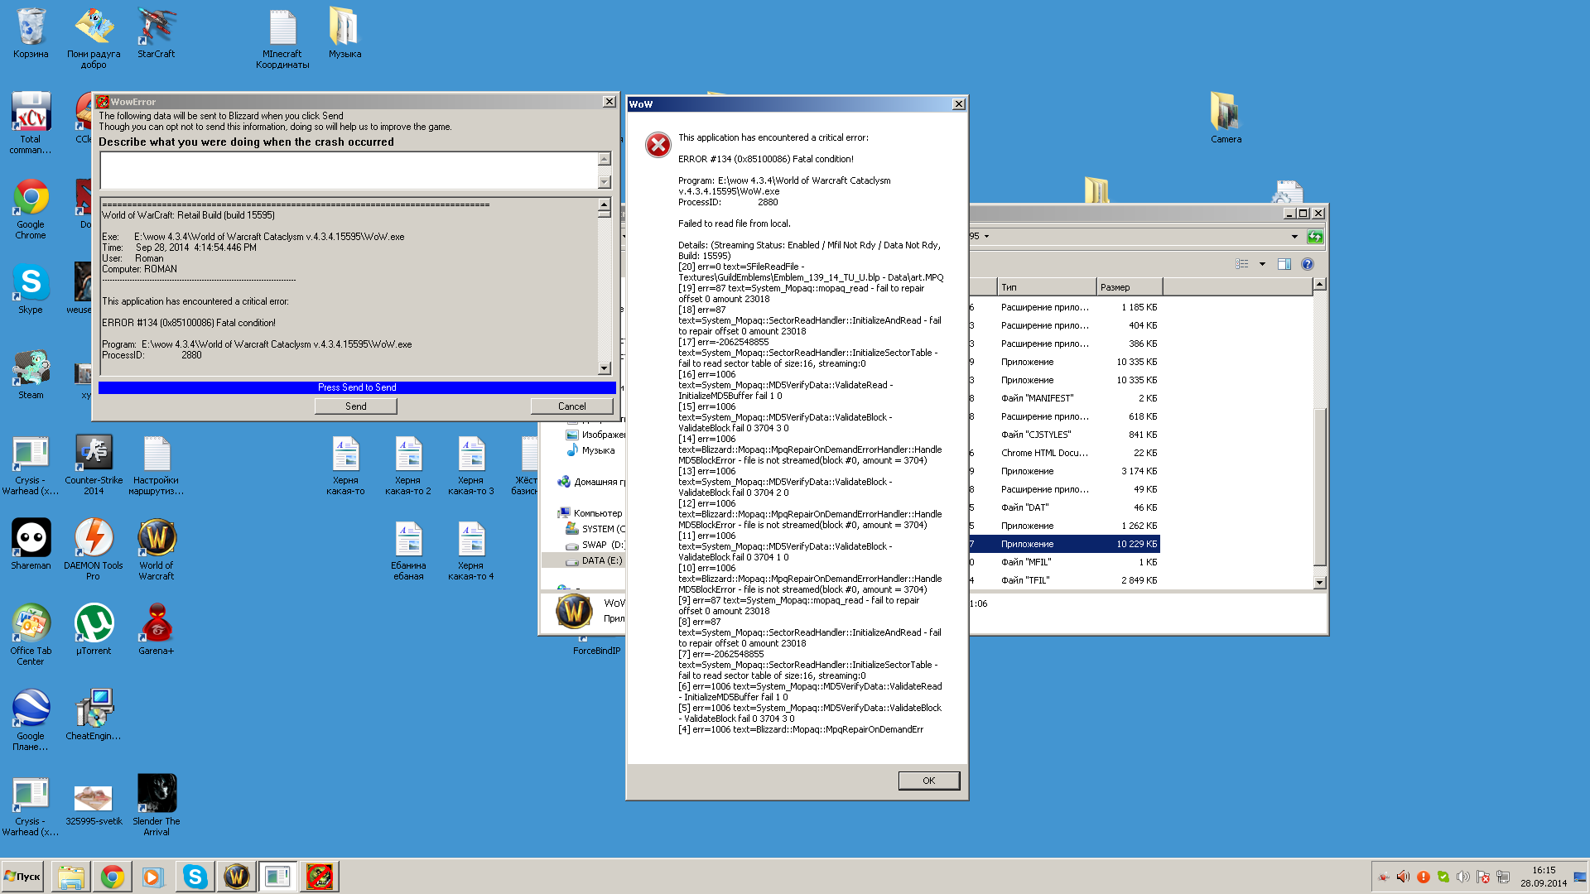1590x894 pixels.
Task: Launch Skype from desktop icon
Action: [x=31, y=289]
